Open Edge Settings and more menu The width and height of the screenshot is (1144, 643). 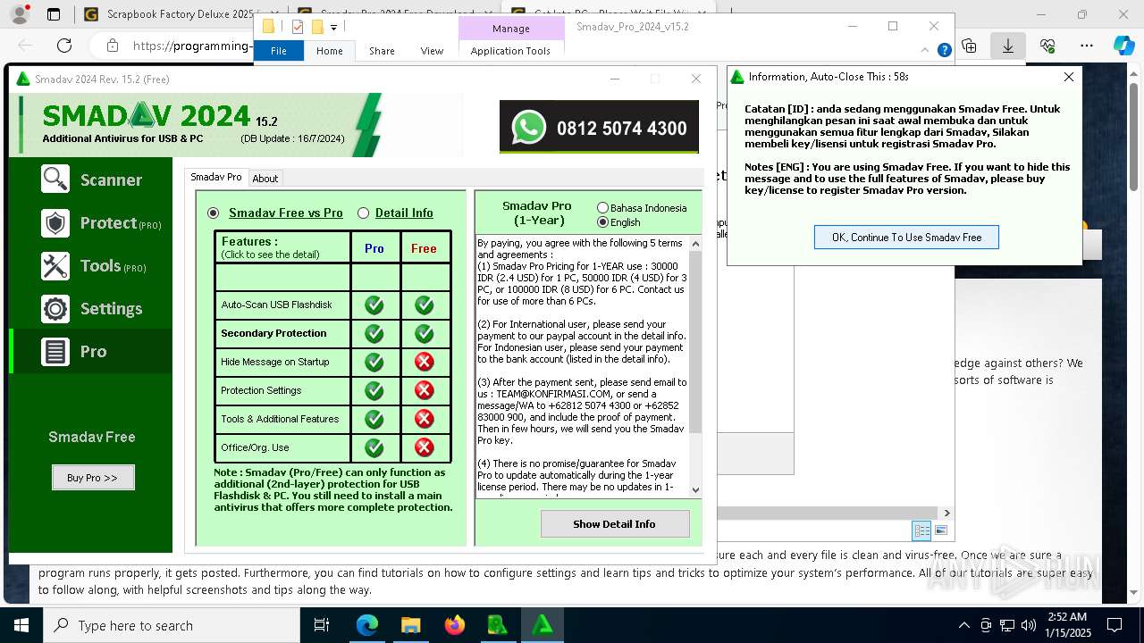[x=1086, y=46]
